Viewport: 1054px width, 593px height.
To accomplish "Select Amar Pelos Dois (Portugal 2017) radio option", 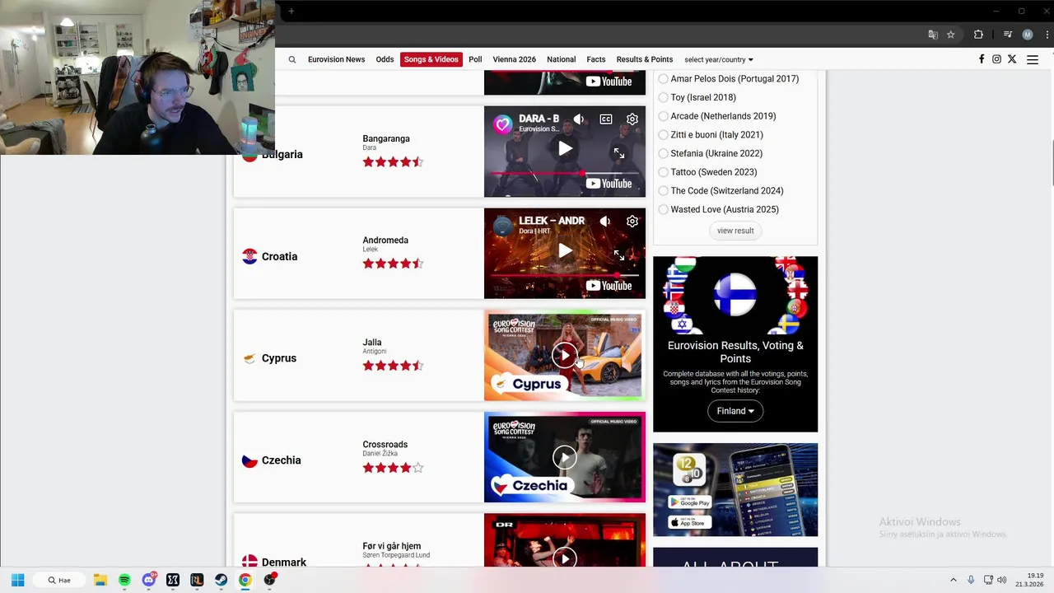I will click(664, 79).
